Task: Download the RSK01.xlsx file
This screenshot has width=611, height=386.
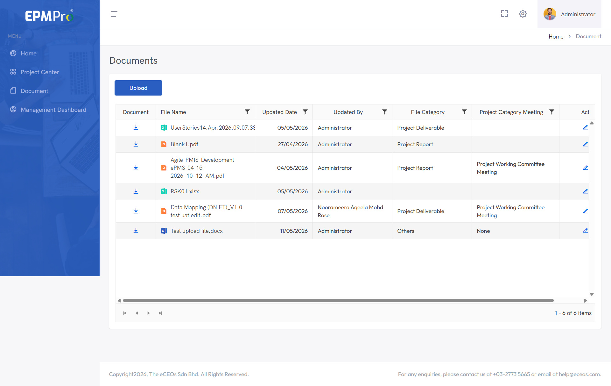Action: [136, 191]
